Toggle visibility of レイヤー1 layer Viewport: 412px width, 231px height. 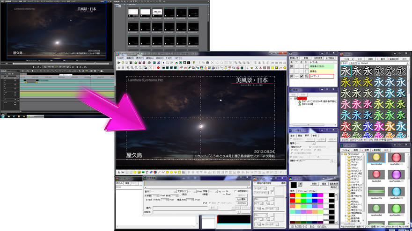pyautogui.click(x=292, y=76)
